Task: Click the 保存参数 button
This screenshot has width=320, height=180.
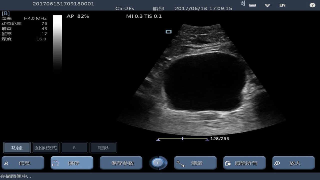Action: 121,163
